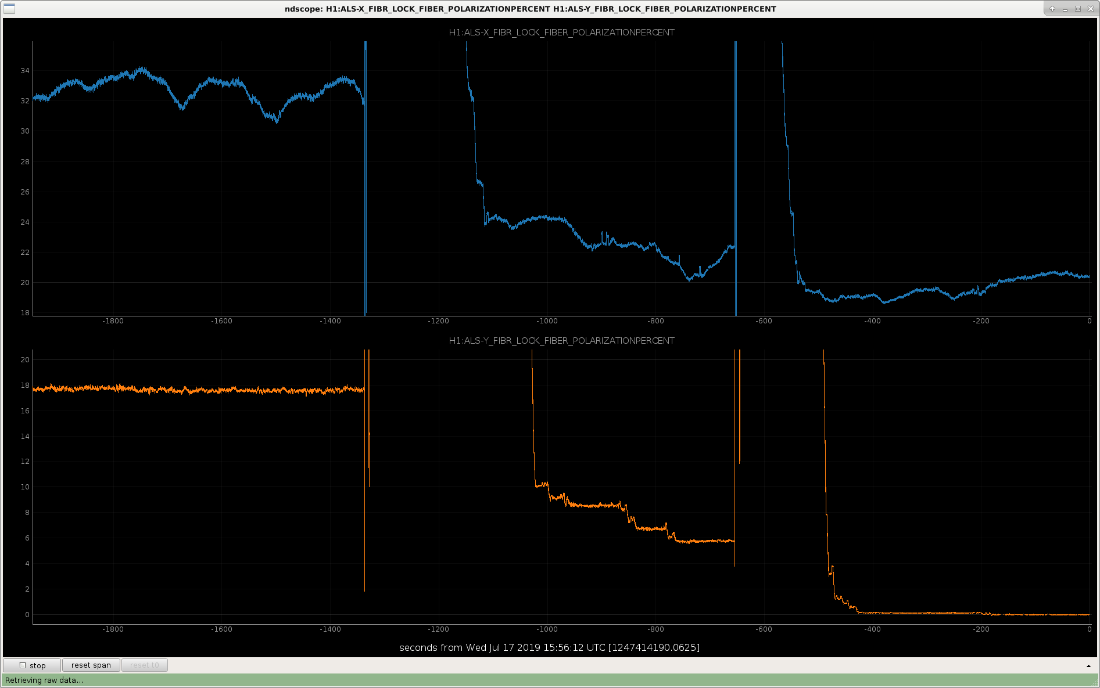This screenshot has width=1100, height=688.
Task: Click the 4 tick label on the ALS-Y y-axis
Action: (x=27, y=564)
